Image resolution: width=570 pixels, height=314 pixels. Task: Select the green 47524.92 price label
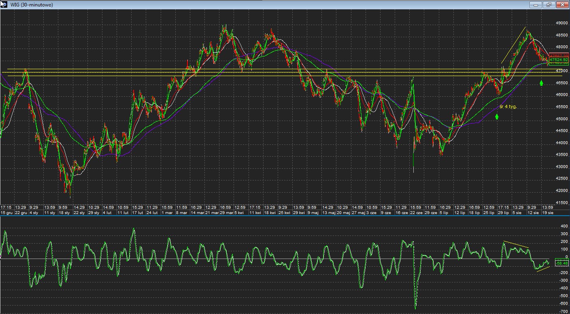click(559, 59)
